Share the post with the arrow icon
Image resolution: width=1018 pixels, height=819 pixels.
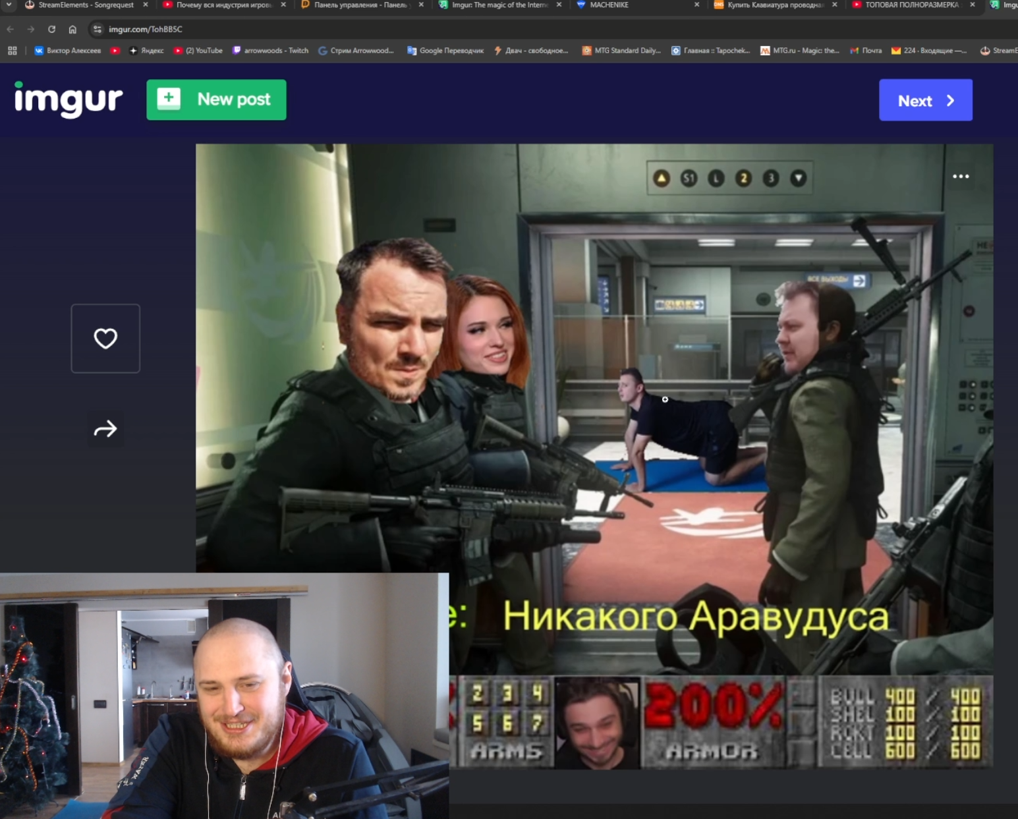[x=105, y=430]
